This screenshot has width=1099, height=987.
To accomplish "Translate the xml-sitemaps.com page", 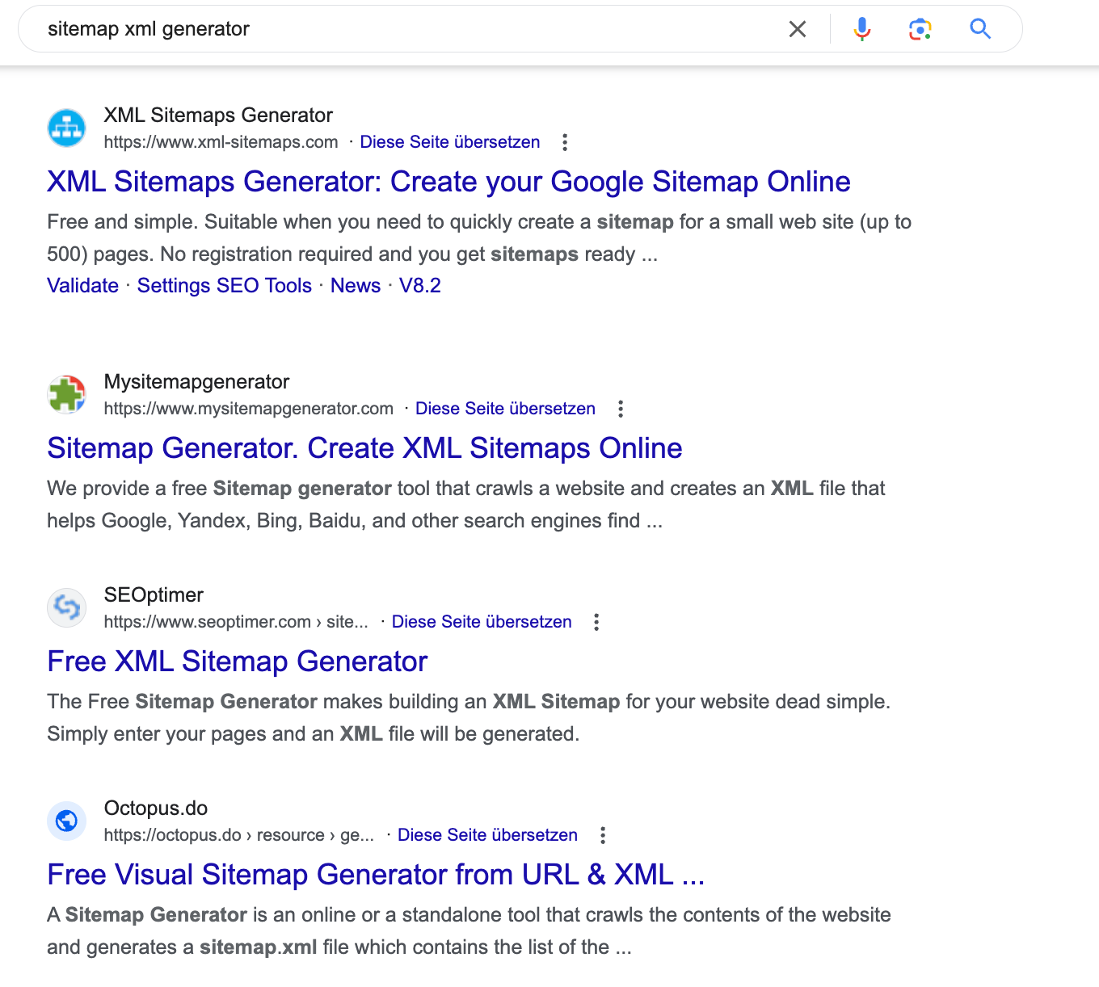I will (x=450, y=142).
